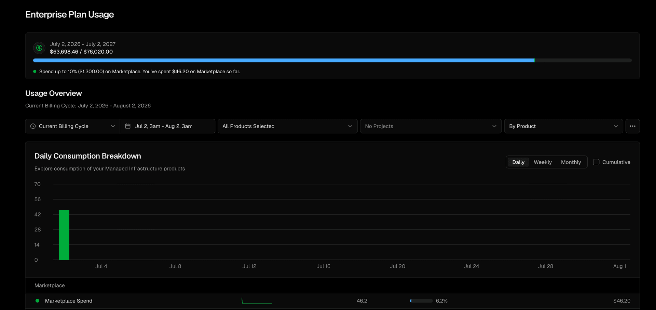Click the 46.2 value in Marketplace Spend row
The image size is (656, 310).
point(362,301)
